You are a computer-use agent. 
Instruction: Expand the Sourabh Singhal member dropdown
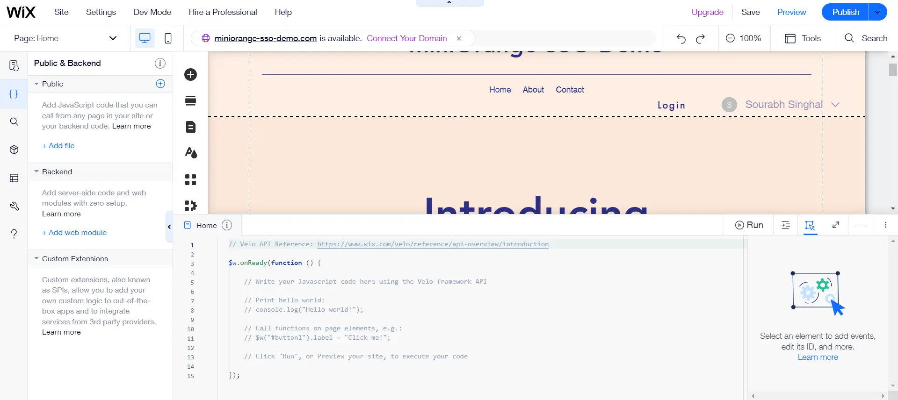(835, 105)
